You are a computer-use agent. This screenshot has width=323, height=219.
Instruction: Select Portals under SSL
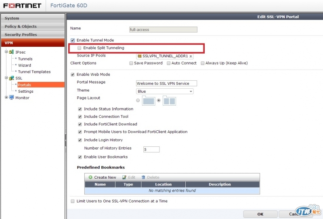point(41,85)
